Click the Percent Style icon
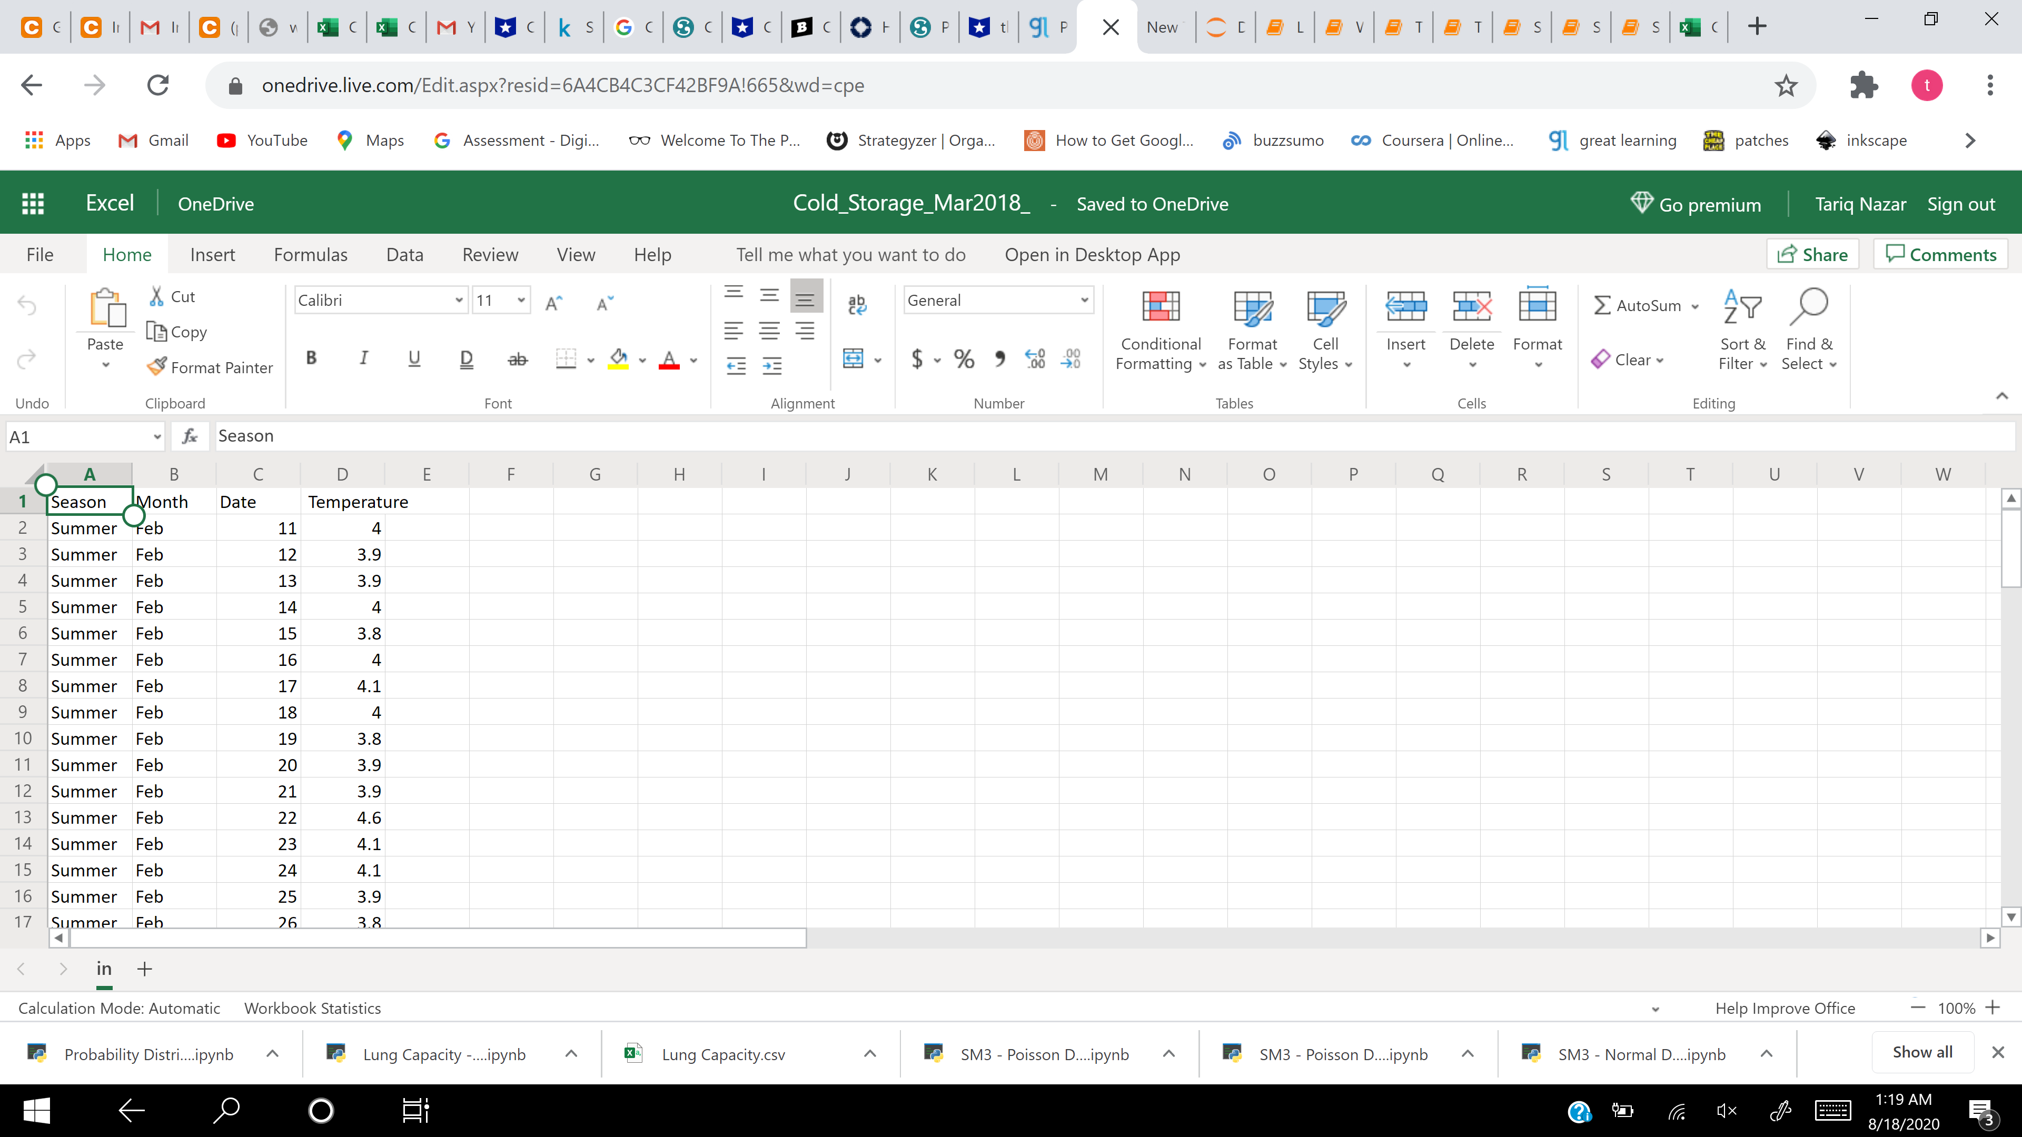 (963, 360)
